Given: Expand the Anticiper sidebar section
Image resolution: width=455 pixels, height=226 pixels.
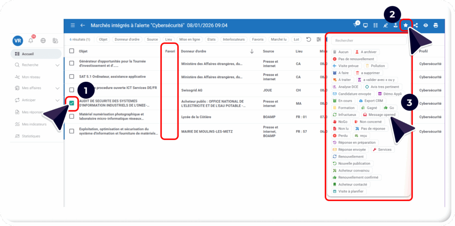Looking at the screenshot, I should [57, 100].
